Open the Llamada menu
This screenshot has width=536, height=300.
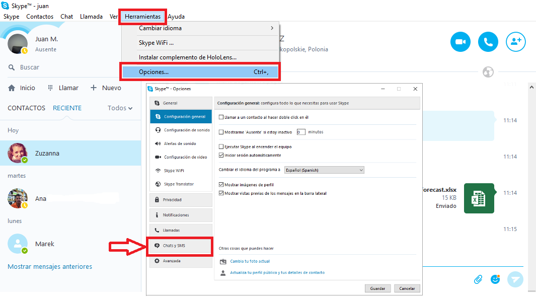tap(91, 17)
